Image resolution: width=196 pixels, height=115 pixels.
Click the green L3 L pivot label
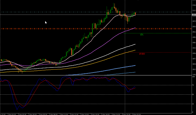click(142, 35)
